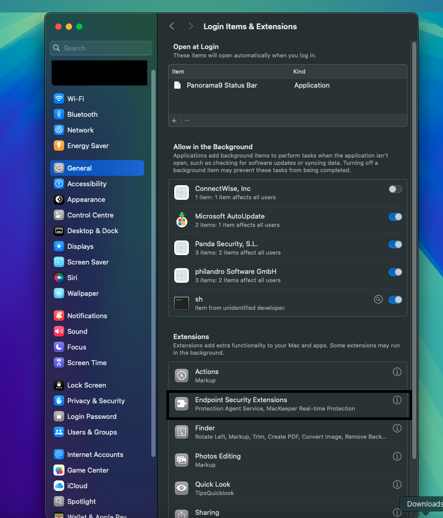Open the Quick Look TipsQuicklook row
The height and width of the screenshot is (518, 443).
pos(288,488)
